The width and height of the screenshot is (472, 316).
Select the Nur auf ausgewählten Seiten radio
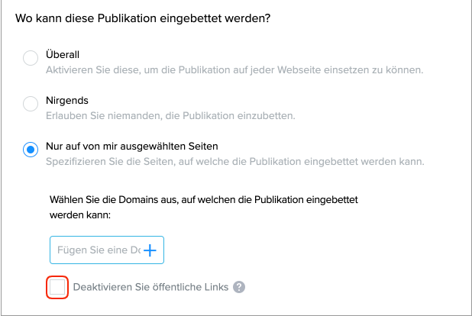coord(31,149)
